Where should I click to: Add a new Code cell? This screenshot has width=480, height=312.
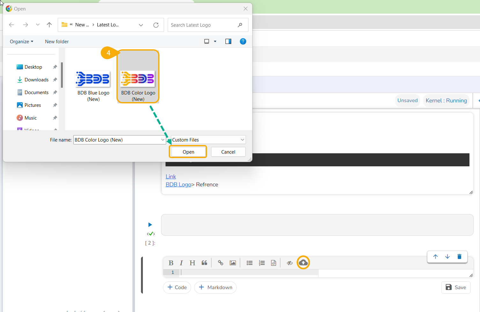click(x=177, y=288)
